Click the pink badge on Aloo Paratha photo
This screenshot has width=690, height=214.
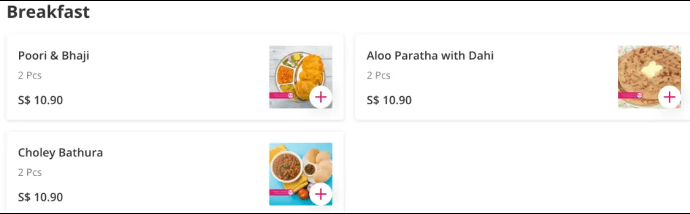pyautogui.click(x=630, y=96)
